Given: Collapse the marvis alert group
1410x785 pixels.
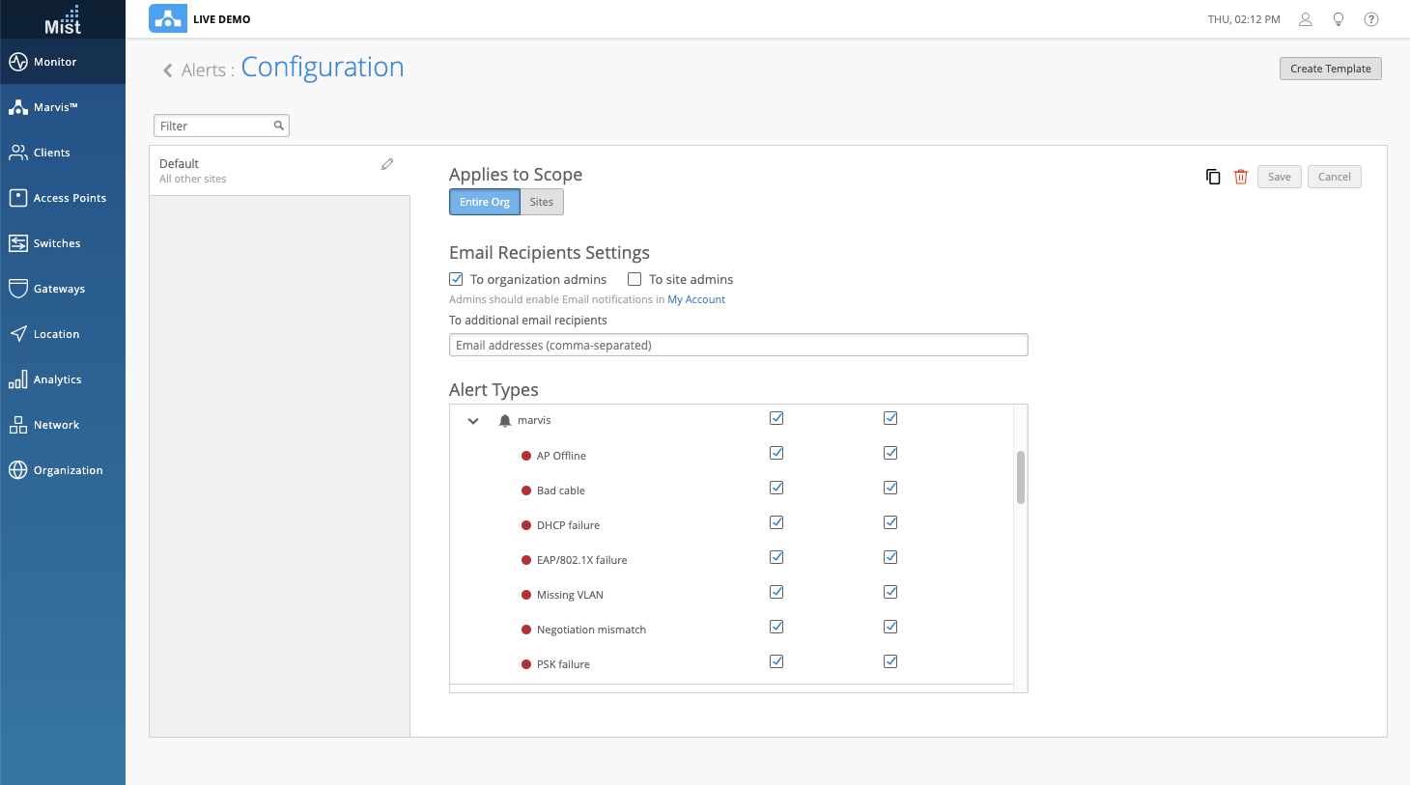Looking at the screenshot, I should [x=473, y=421].
